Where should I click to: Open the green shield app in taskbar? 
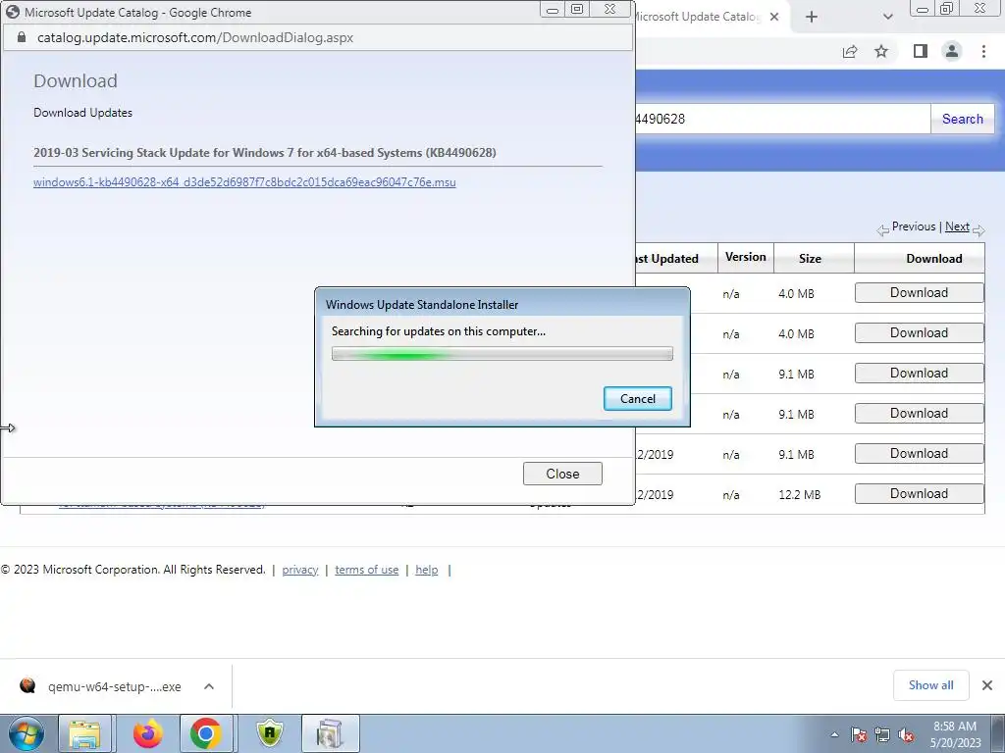pos(270,733)
